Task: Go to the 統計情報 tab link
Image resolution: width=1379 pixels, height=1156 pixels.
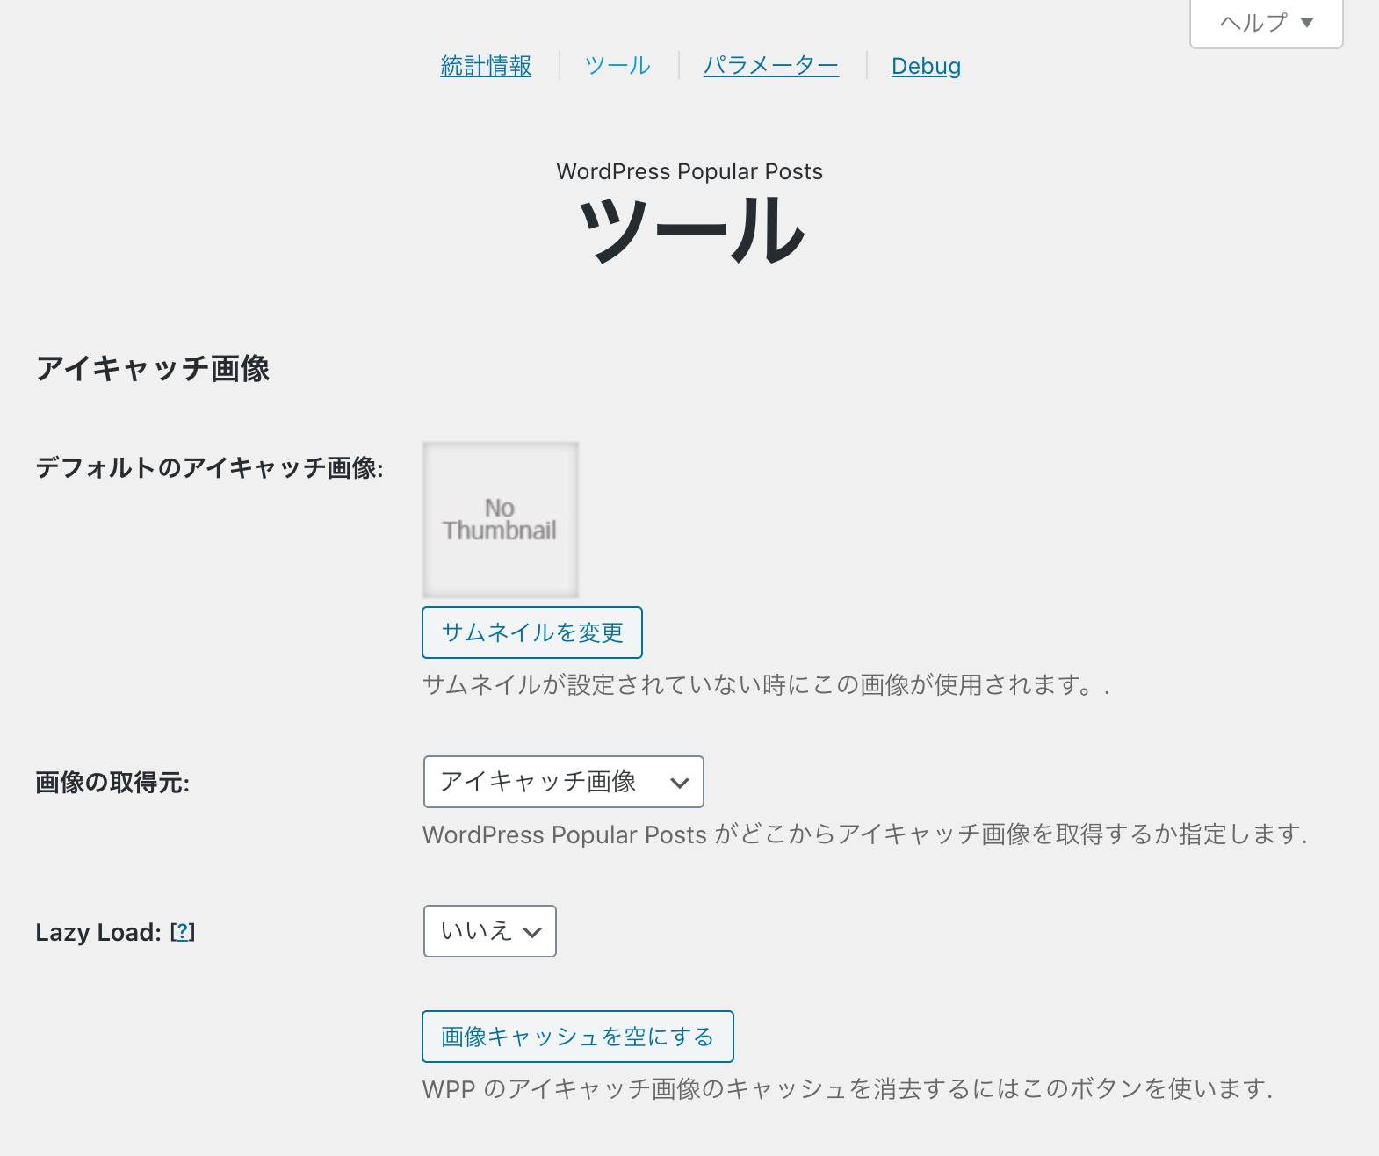Action: pos(486,66)
